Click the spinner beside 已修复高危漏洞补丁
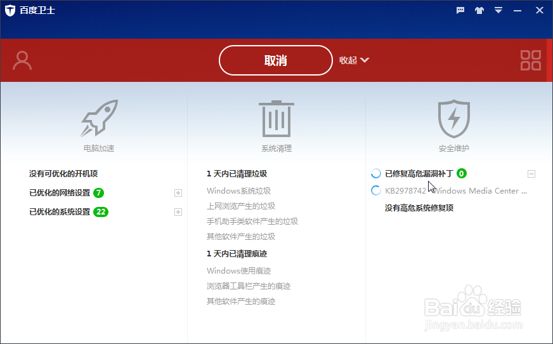 point(376,173)
